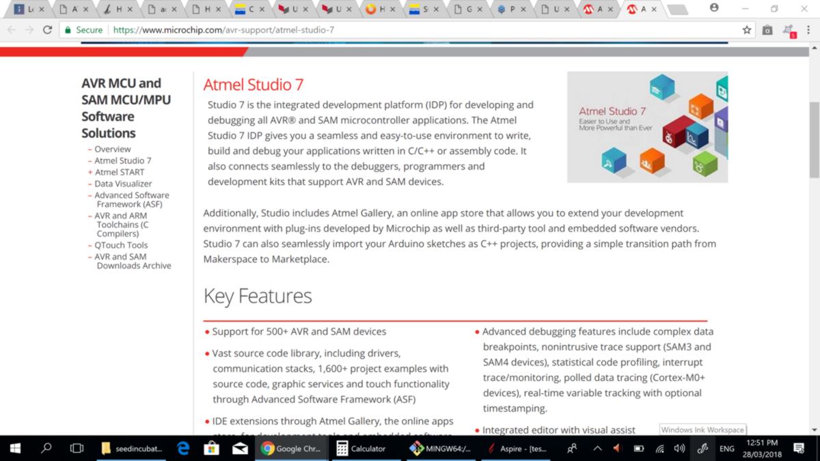
Task: Open the Chrome user profile icon
Action: click(715, 8)
